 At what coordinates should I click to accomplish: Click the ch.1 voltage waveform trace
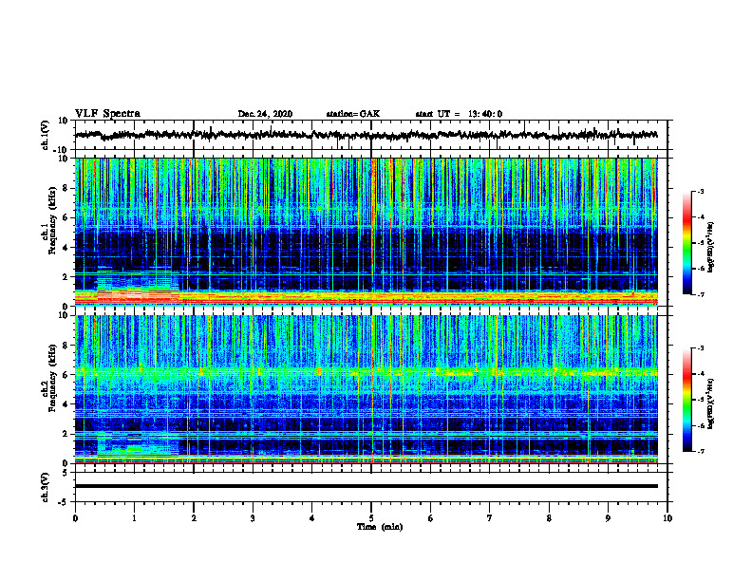tap(367, 135)
